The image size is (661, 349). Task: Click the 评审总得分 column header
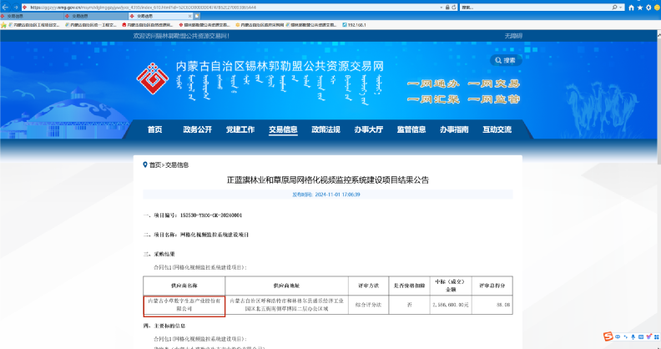[492, 286]
